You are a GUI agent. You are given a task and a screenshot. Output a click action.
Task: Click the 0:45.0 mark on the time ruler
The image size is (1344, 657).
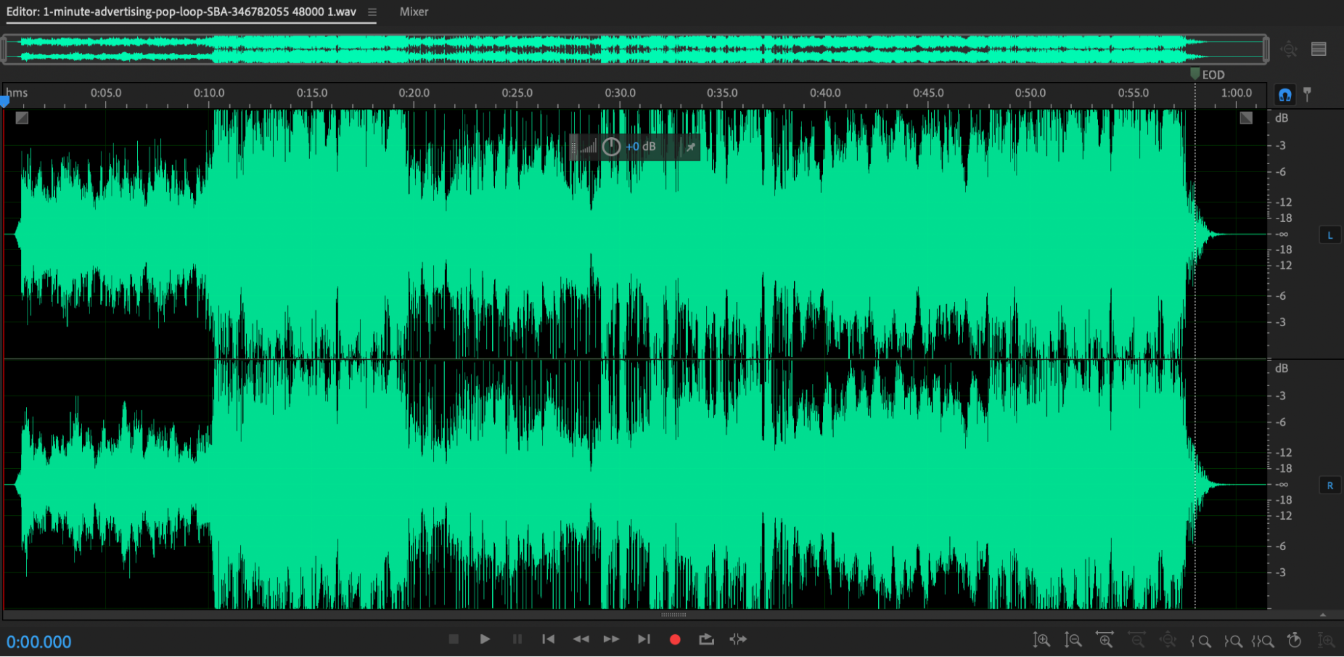[x=928, y=93]
